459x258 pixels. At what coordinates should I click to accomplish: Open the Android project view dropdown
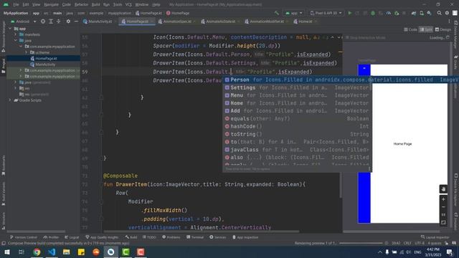pyautogui.click(x=24, y=21)
